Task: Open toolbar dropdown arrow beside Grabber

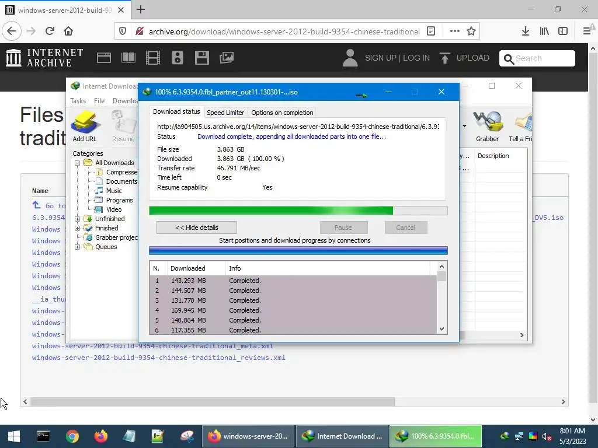Action: (464, 126)
